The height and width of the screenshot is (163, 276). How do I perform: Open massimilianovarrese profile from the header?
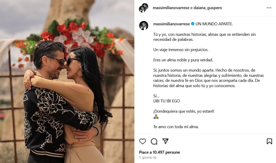point(171,8)
